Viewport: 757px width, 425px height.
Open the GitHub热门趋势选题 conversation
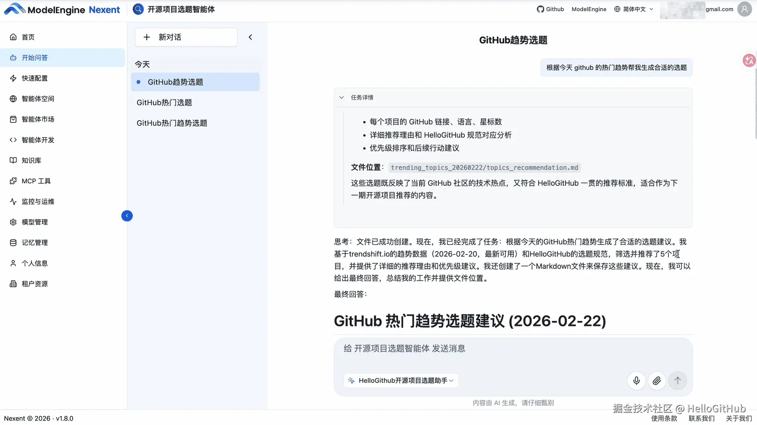click(x=195, y=123)
